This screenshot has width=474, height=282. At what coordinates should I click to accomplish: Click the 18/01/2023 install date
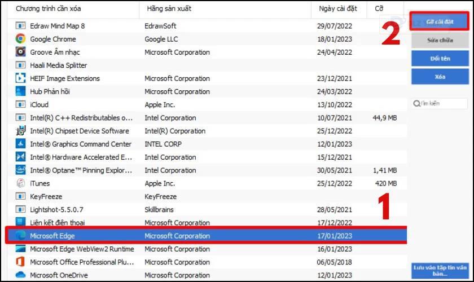334,39
